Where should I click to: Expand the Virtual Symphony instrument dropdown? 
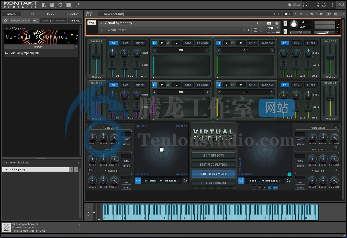(101, 23)
